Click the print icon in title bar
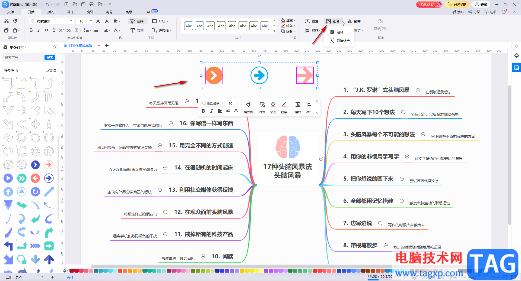 click(92, 4)
